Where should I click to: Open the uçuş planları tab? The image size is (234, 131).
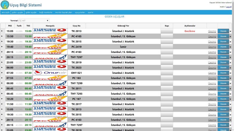point(80,12)
